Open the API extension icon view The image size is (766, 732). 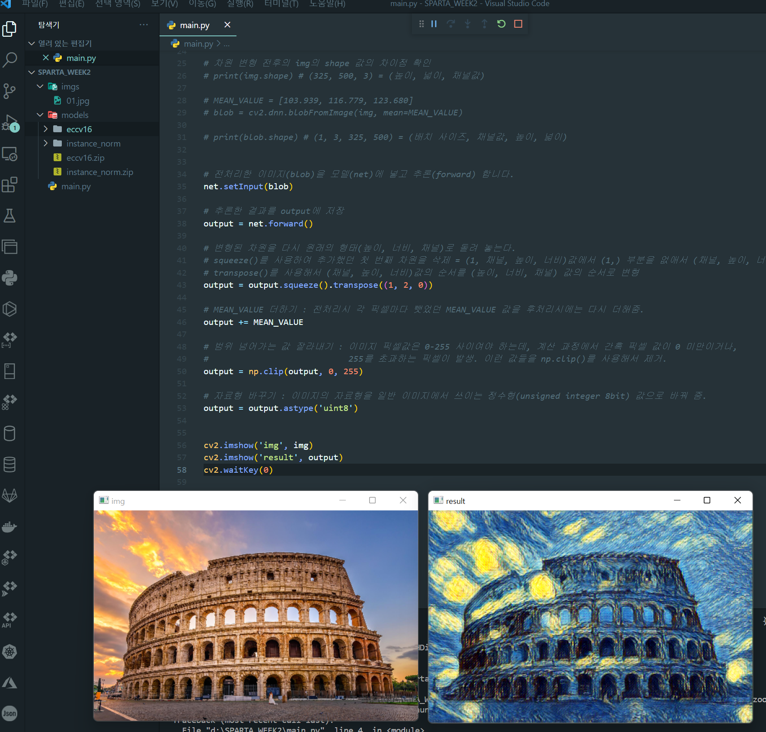(10, 620)
